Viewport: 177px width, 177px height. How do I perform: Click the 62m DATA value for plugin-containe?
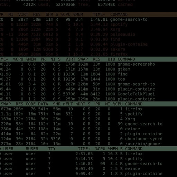44,134
